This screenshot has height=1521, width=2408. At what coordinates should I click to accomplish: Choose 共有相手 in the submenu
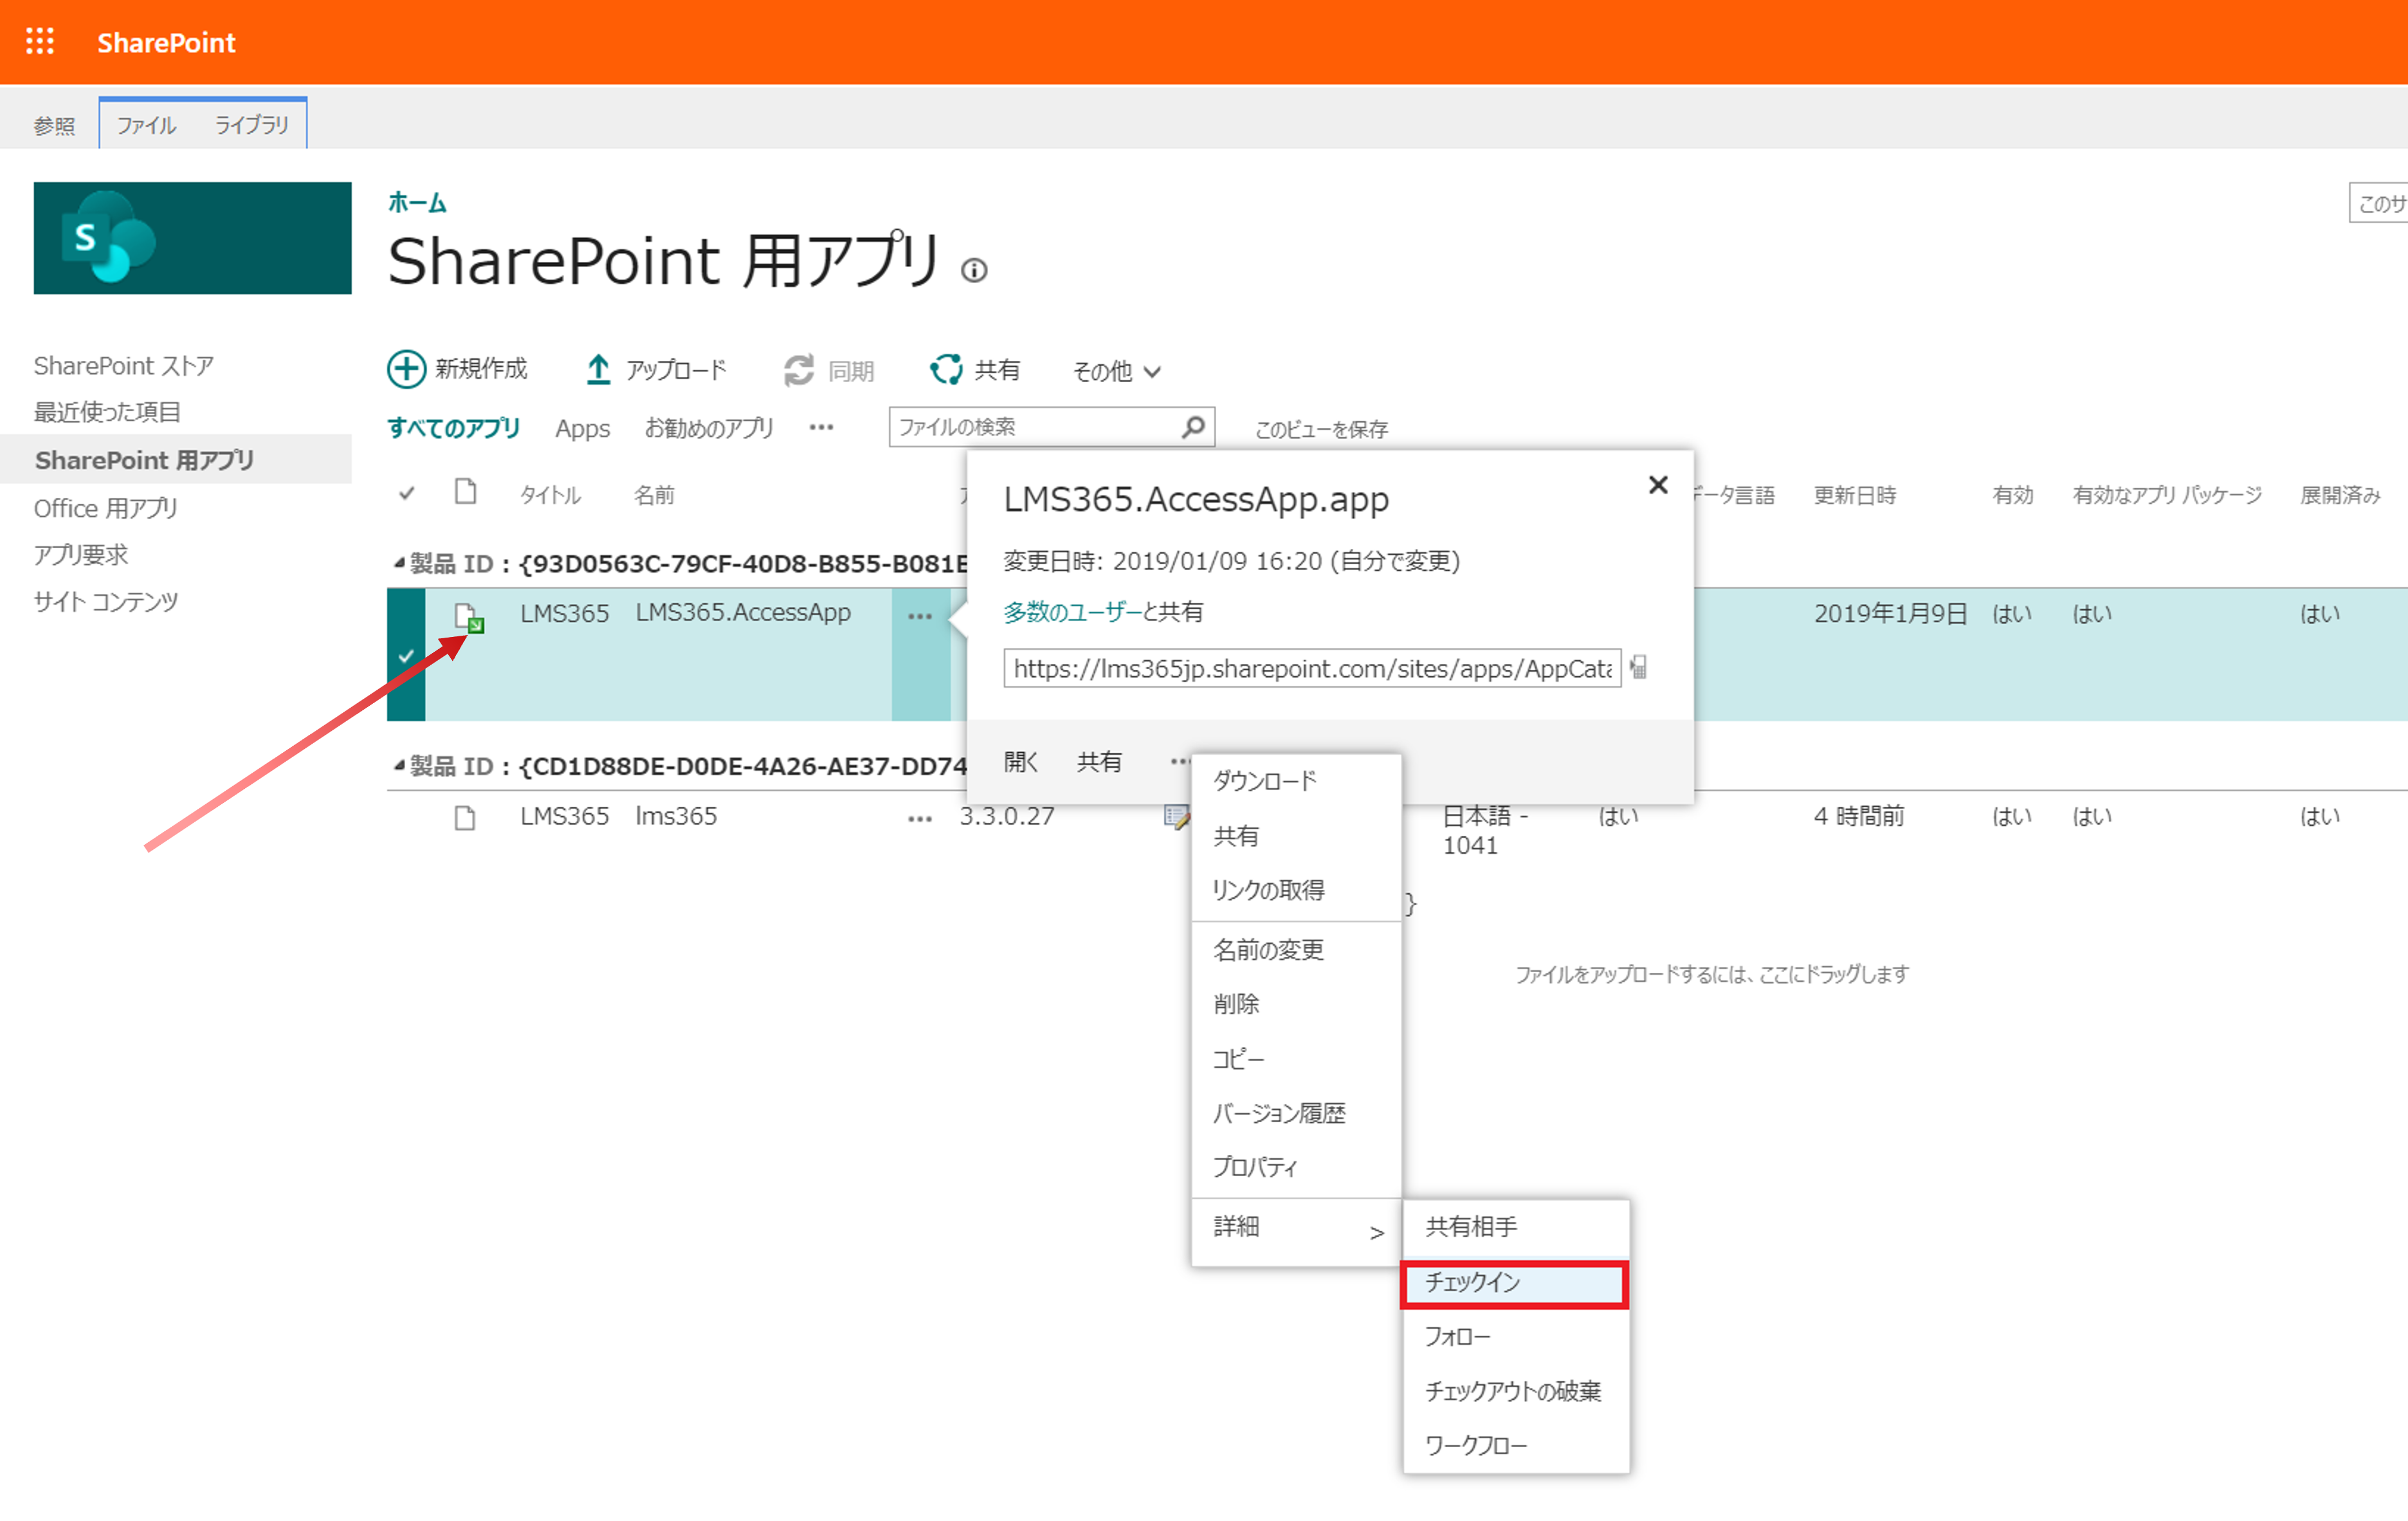tap(1516, 1227)
